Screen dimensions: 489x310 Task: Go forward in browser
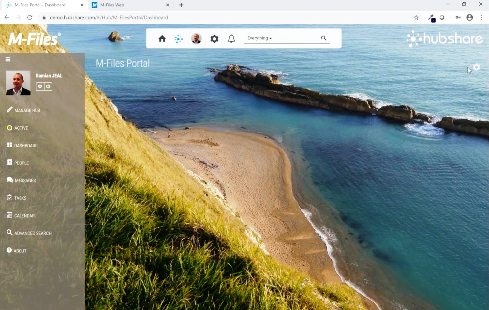click(x=18, y=17)
